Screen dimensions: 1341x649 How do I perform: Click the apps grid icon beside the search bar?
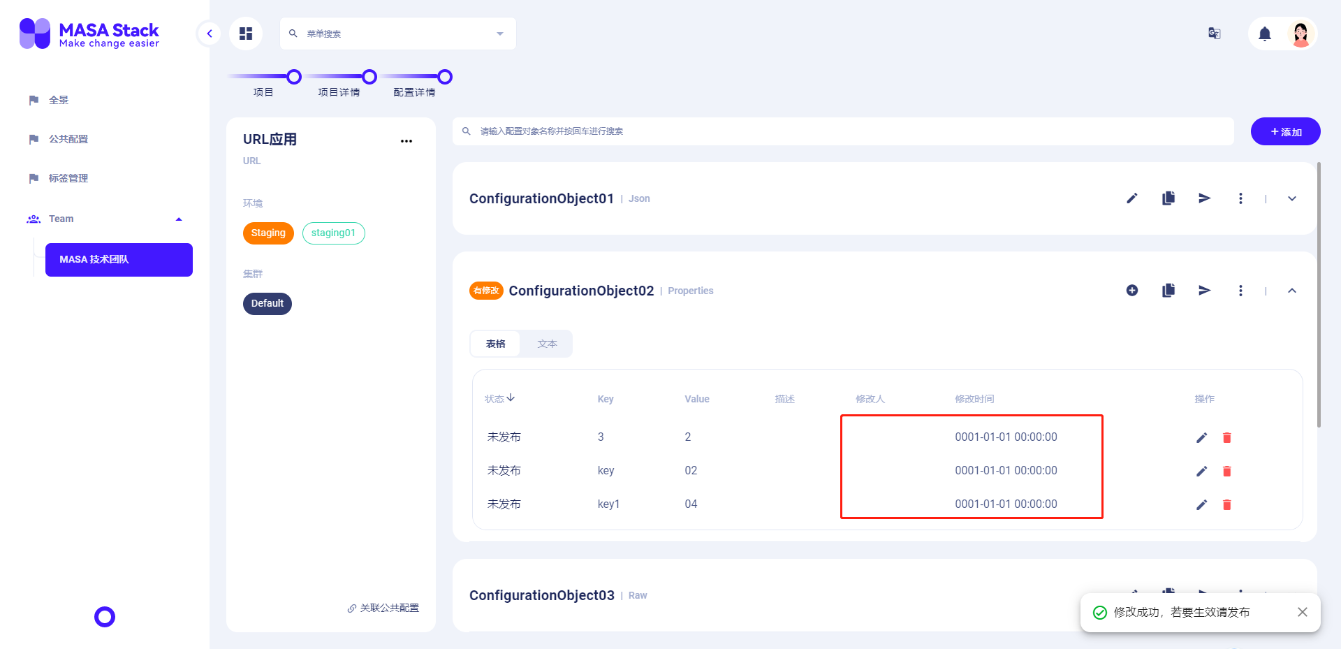pyautogui.click(x=245, y=33)
